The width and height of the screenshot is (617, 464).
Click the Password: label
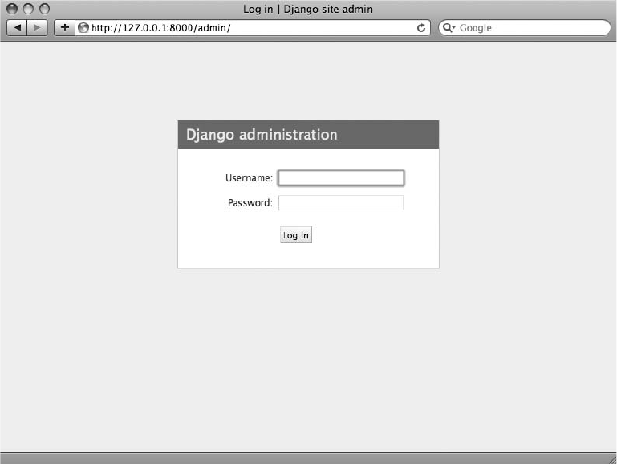pos(250,202)
